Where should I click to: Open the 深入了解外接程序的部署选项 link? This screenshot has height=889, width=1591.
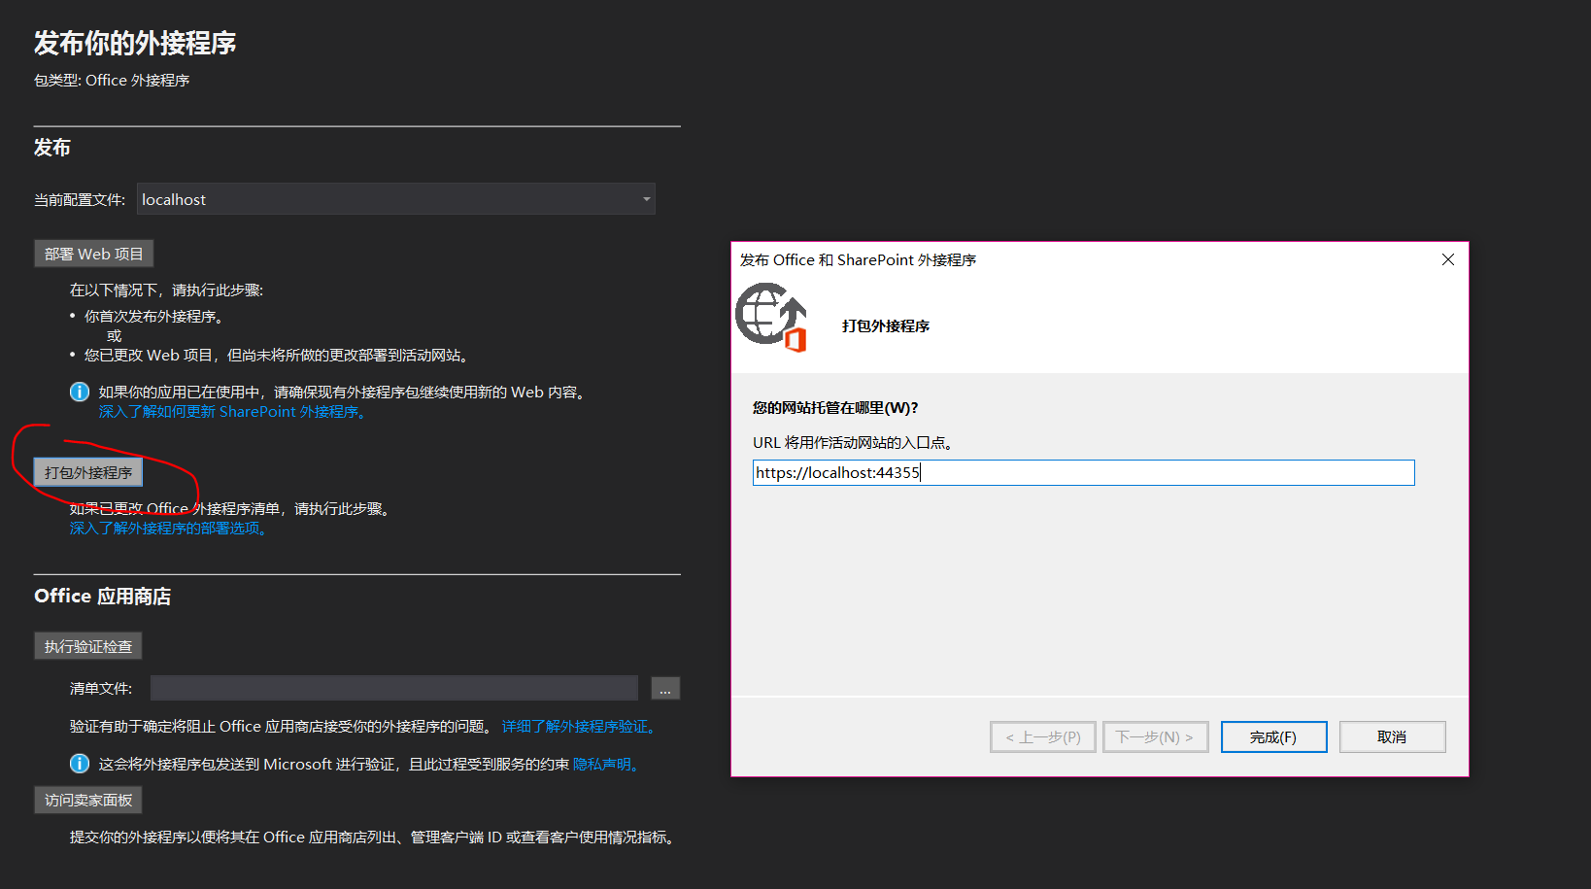167,528
